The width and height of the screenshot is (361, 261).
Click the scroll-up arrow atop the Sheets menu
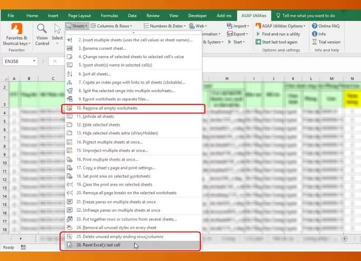[133, 33]
